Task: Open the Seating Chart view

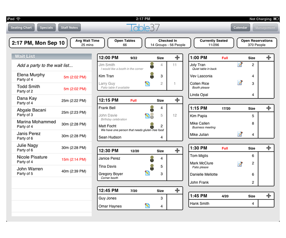Action: (21, 28)
